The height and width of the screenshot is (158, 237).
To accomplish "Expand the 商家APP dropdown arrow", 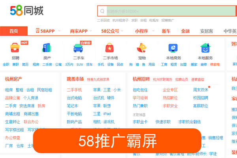I will point(90,31).
